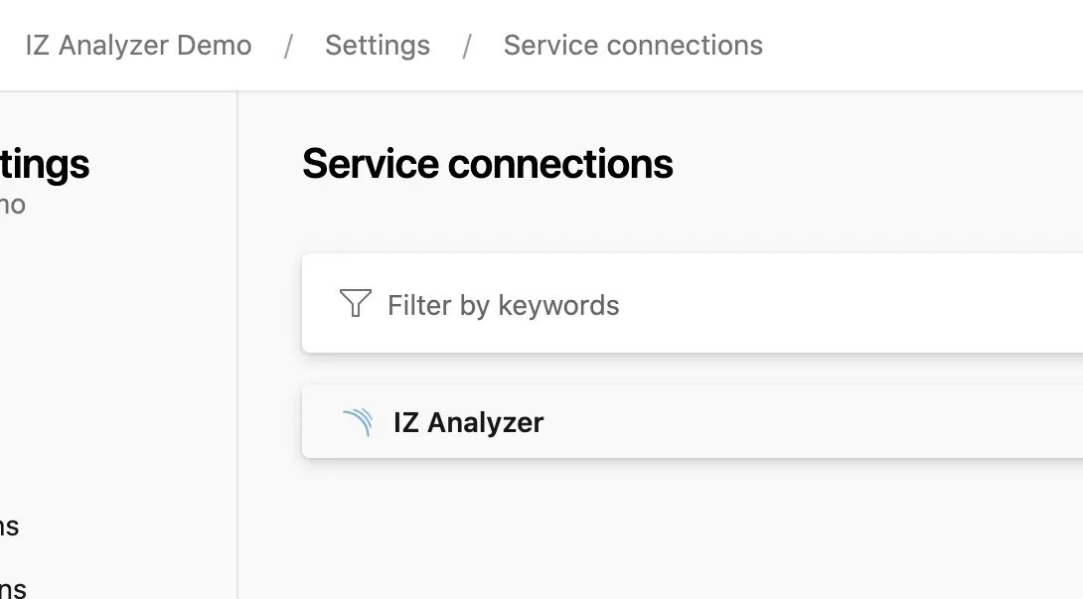The width and height of the screenshot is (1083, 599).
Task: Select the Service connections breadcrumb item
Action: click(633, 46)
